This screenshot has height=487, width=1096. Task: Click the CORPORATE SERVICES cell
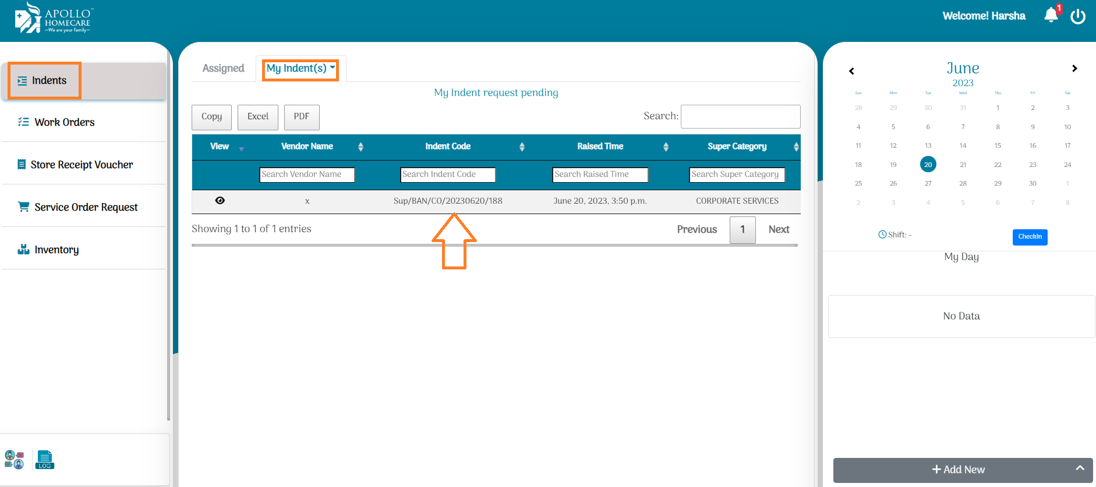[x=737, y=201]
